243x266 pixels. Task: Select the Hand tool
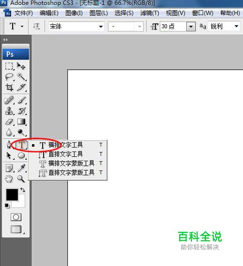(x=9, y=179)
